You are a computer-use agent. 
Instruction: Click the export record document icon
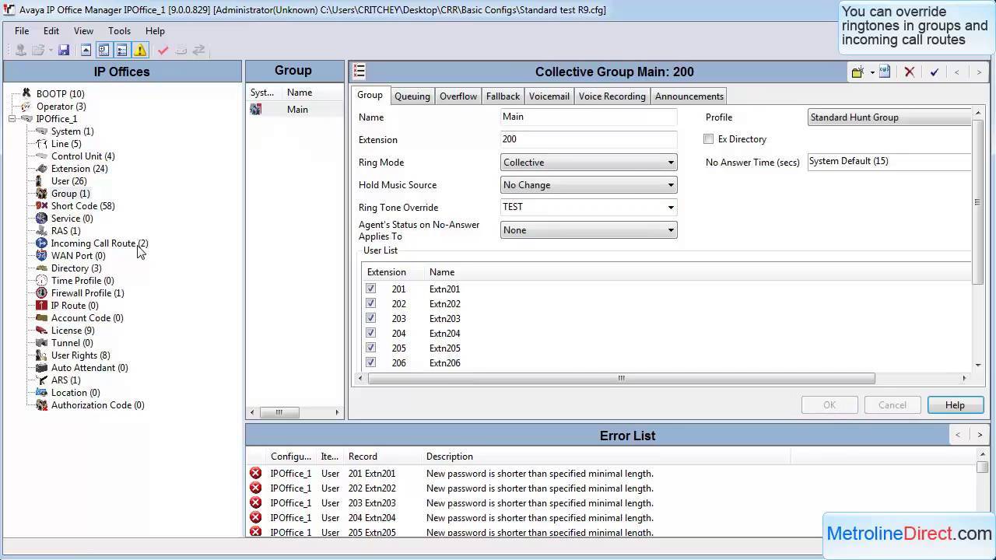click(885, 72)
